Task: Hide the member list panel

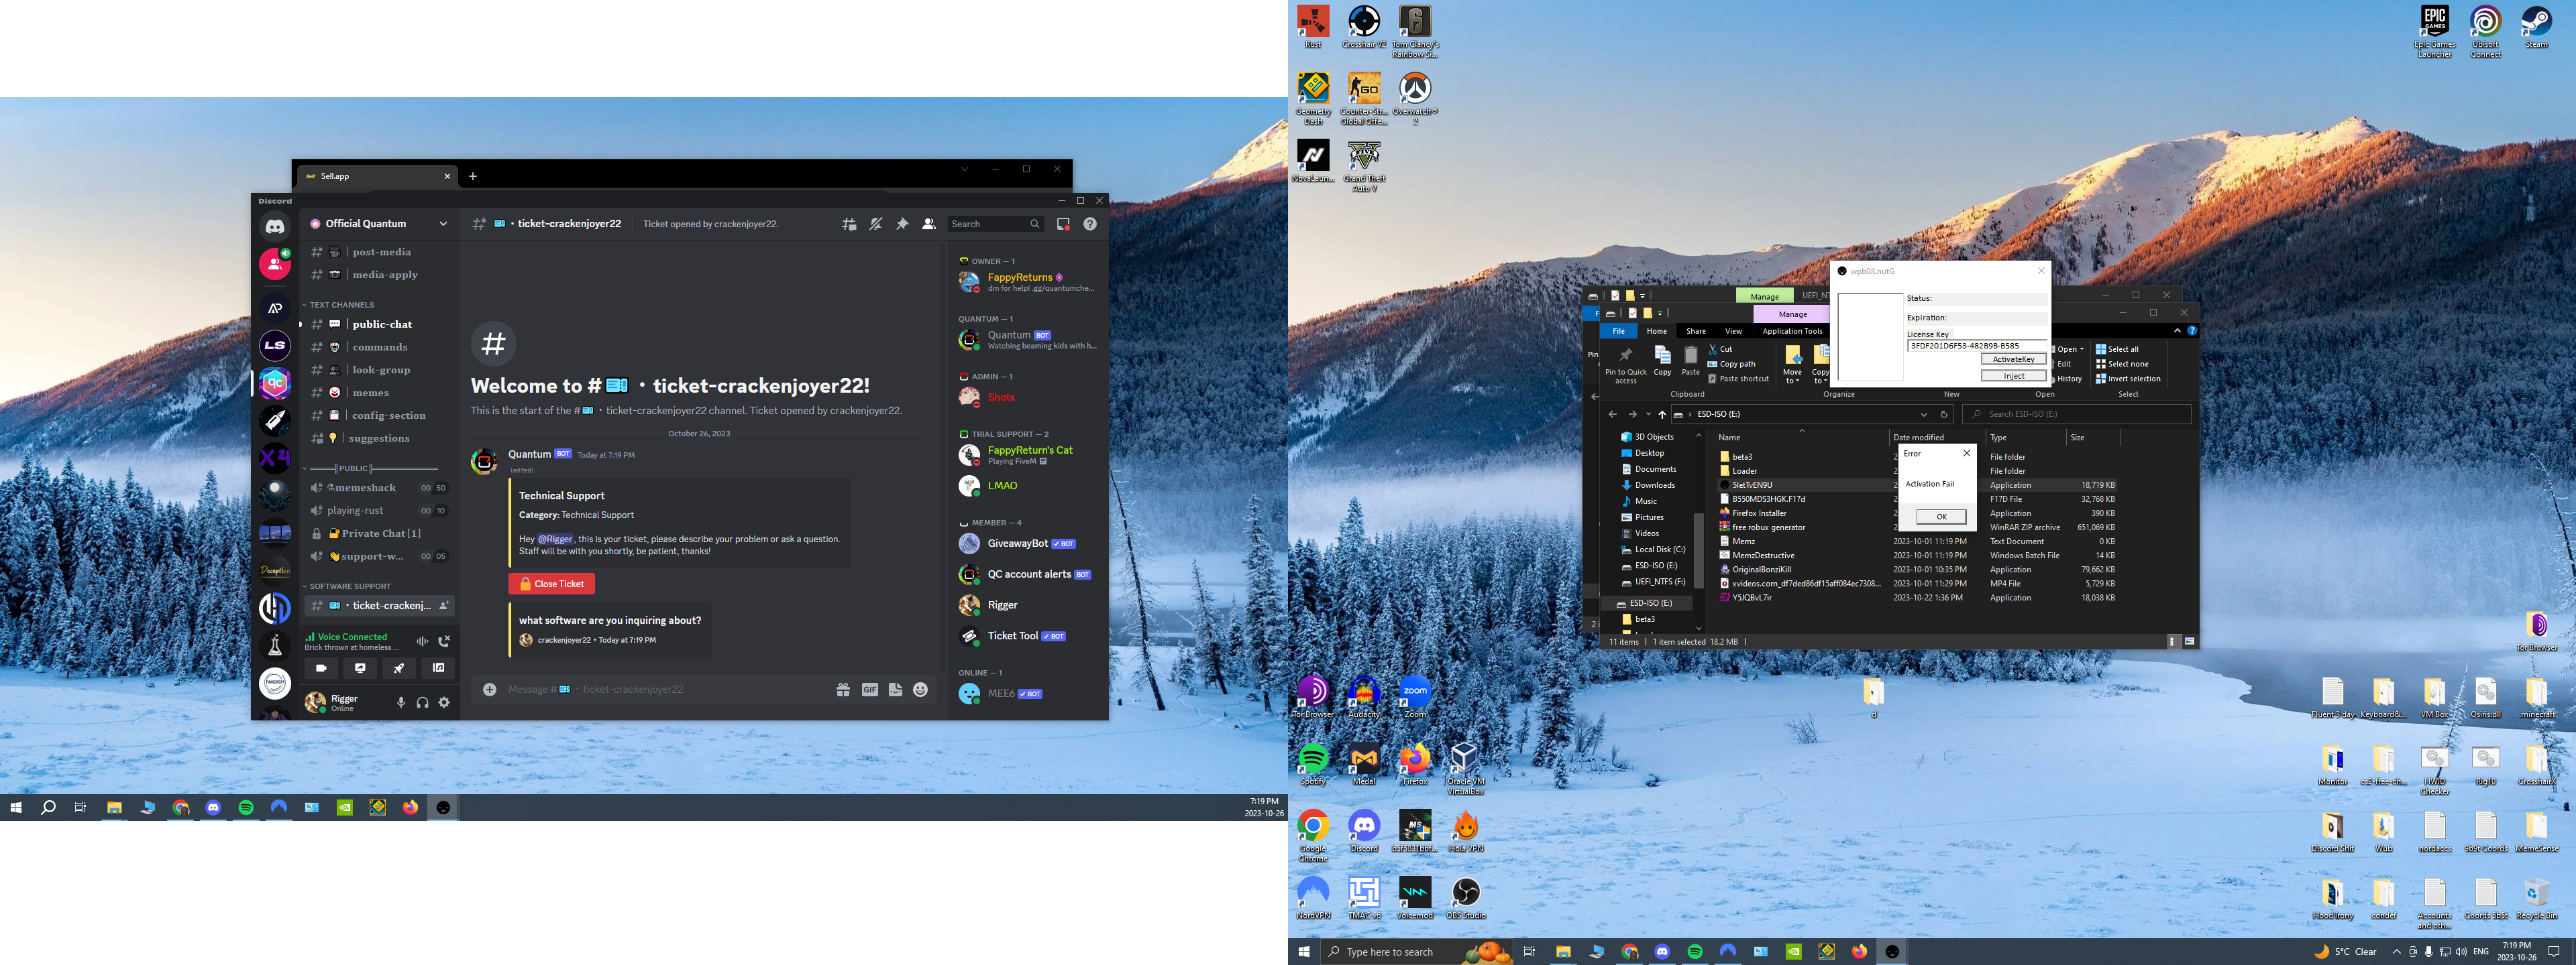Action: pyautogui.click(x=929, y=224)
